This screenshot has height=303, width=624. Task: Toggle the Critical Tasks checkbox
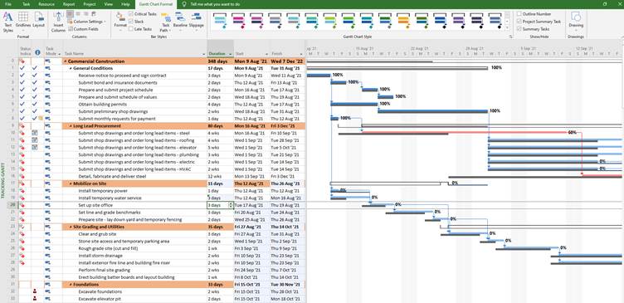pos(131,14)
